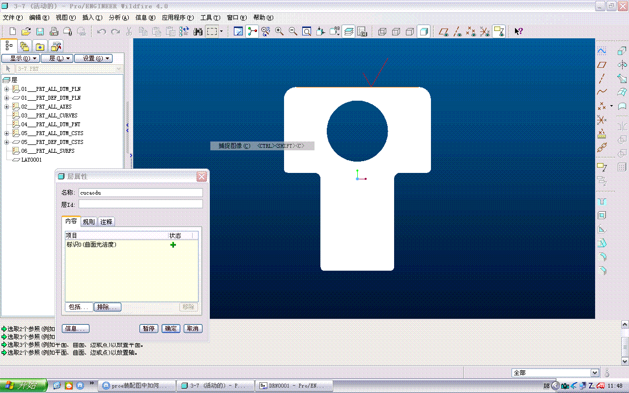Click the 包括 button
Viewport: 629px width, 393px height.
(79, 307)
